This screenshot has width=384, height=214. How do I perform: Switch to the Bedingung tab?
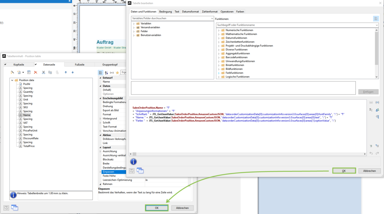pos(165,12)
